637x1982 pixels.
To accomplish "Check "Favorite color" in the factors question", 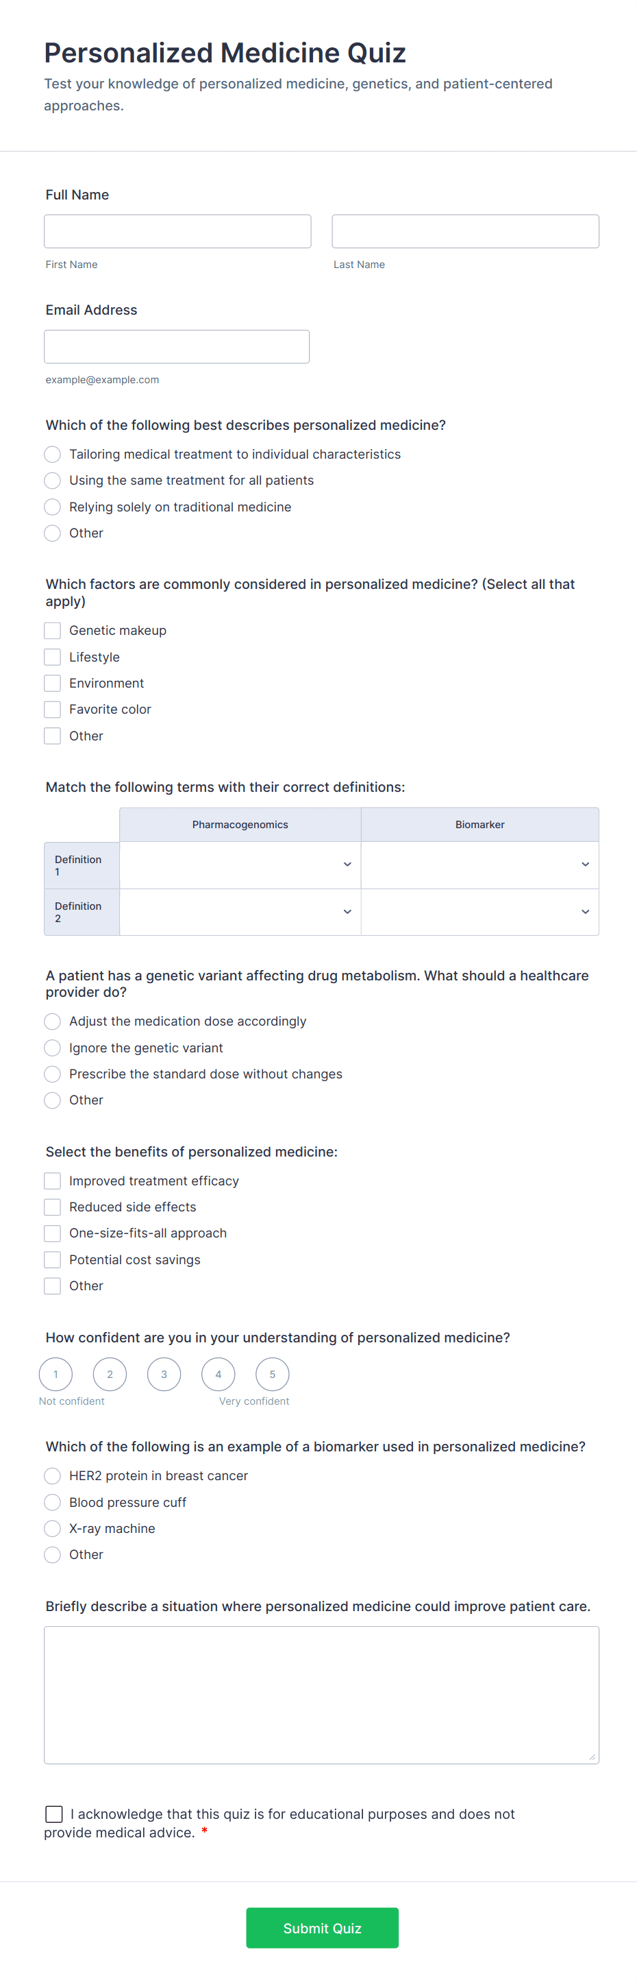I will (x=51, y=709).
